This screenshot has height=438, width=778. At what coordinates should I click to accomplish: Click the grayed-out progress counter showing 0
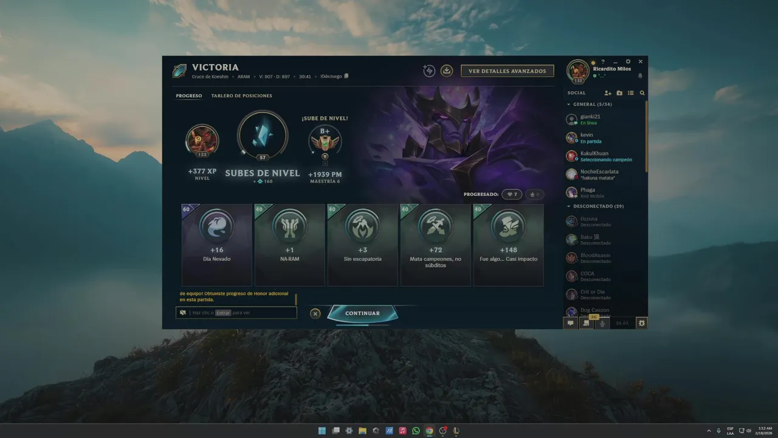coord(535,195)
